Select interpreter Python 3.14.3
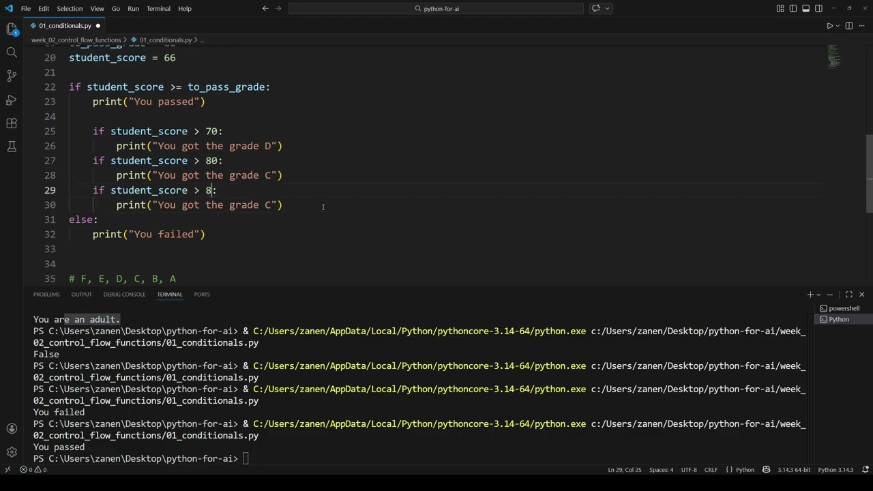This screenshot has width=873, height=491. tap(835, 470)
